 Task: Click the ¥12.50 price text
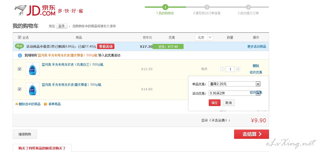pos(147,69)
